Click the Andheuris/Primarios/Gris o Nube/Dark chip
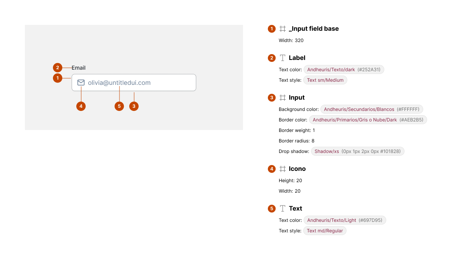This screenshot has height=260, width=452. (368, 120)
